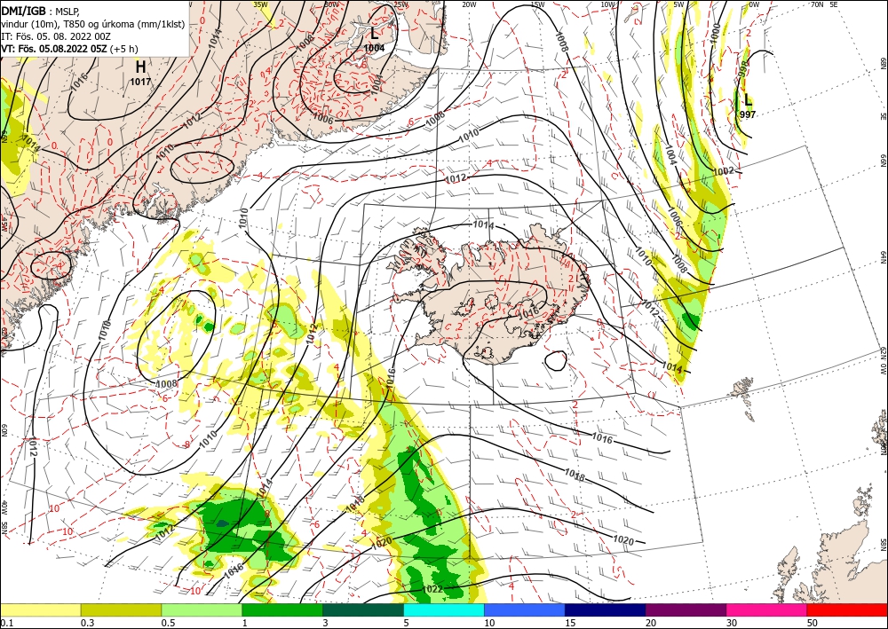Click the '1017' high-pressure value

(x=140, y=82)
